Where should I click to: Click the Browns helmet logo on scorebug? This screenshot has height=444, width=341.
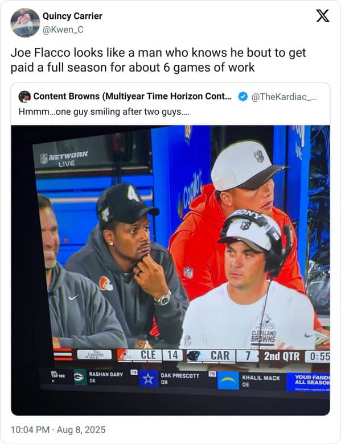tap(124, 355)
